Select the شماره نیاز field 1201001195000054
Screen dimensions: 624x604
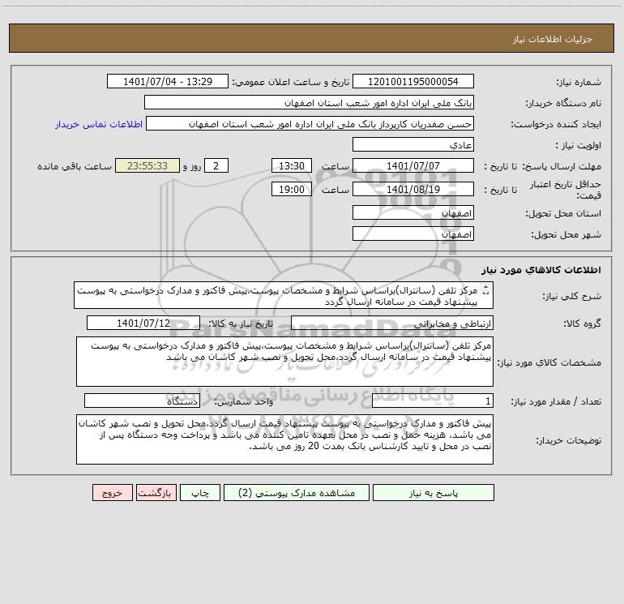(x=413, y=81)
